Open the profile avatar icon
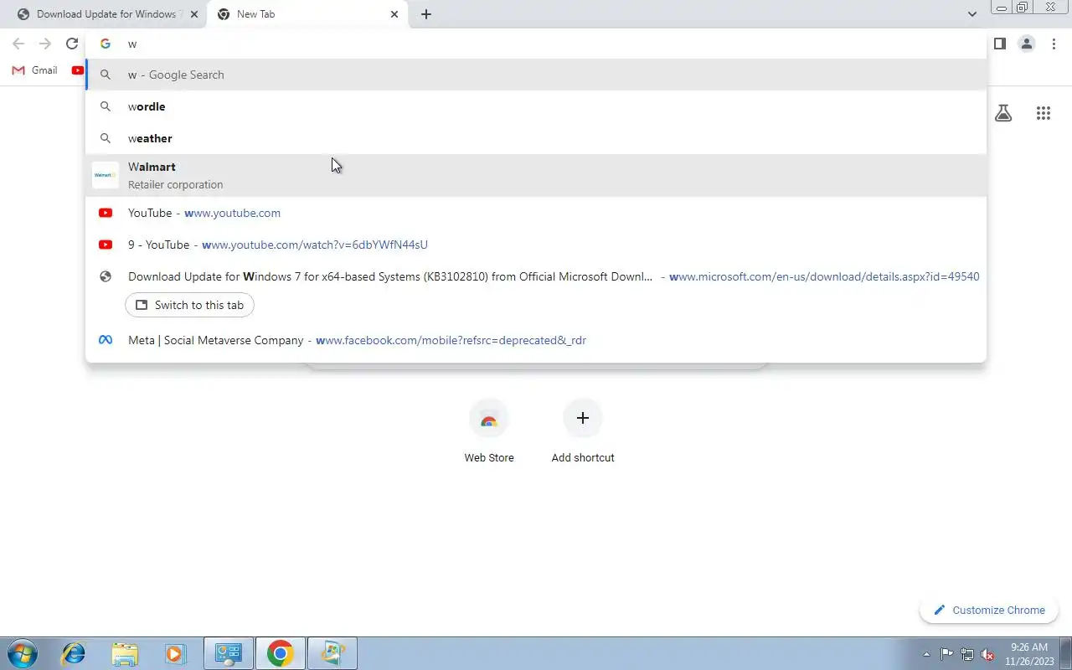This screenshot has height=670, width=1072. coord(1027,44)
